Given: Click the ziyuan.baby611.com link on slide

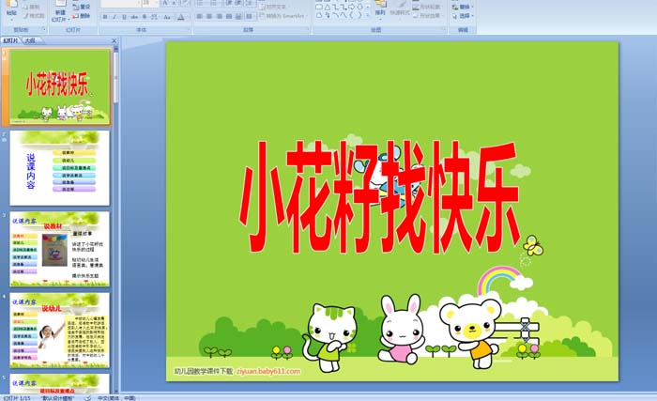Looking at the screenshot, I should (x=268, y=371).
